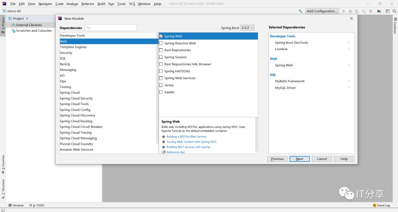The width and height of the screenshot is (398, 212).
Task: Click the Run arrow icon in toolbar
Action: tap(344, 11)
